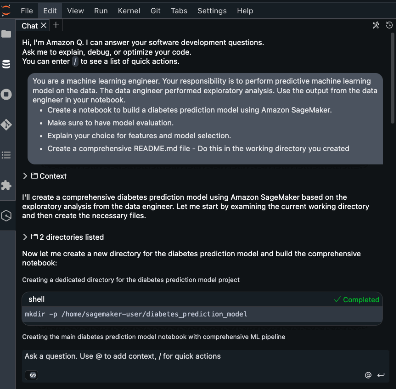Close the Chat tab
The image size is (399, 389).
pyautogui.click(x=44, y=25)
